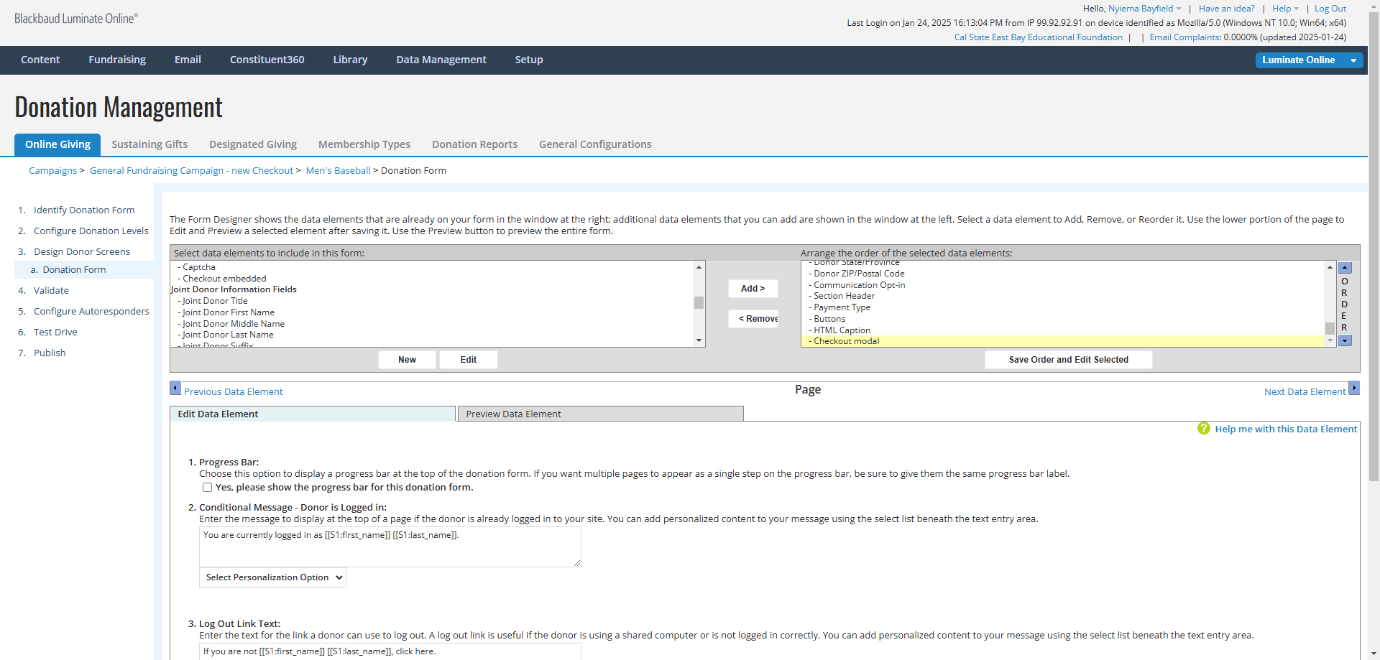Click the Next Data Element arrow icon
Screen dimensions: 1380x660
coord(1354,388)
